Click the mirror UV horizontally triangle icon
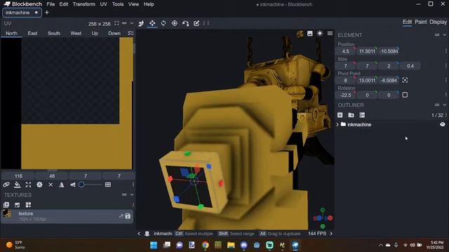The width and height of the screenshot is (449, 252). pyautogui.click(x=62, y=185)
